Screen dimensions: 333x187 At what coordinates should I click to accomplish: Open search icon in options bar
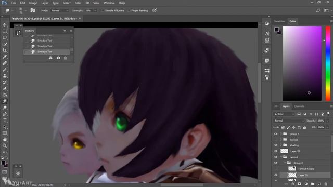[x=318, y=10]
